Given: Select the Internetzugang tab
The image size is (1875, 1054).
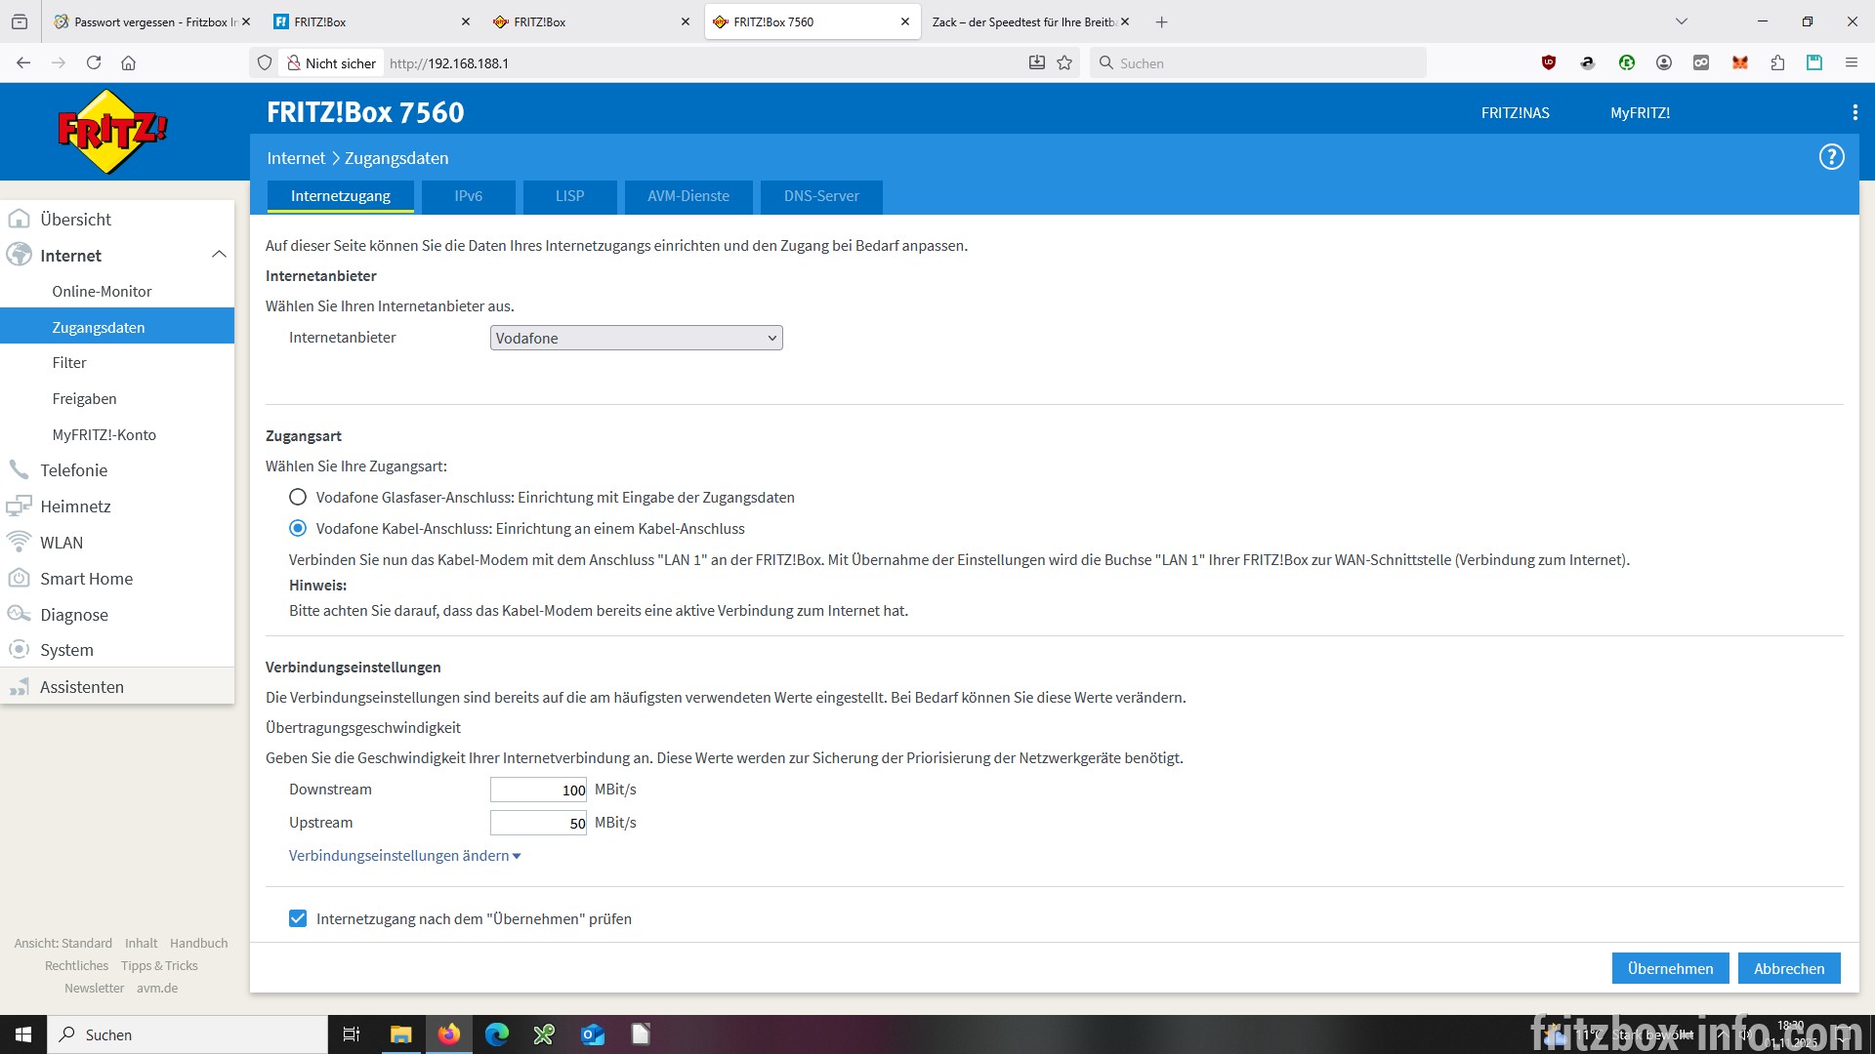Looking at the screenshot, I should [x=341, y=196].
